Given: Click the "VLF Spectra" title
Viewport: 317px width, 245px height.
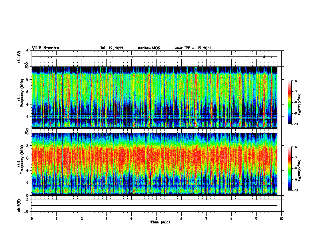Looking at the screenshot, I should [45, 48].
